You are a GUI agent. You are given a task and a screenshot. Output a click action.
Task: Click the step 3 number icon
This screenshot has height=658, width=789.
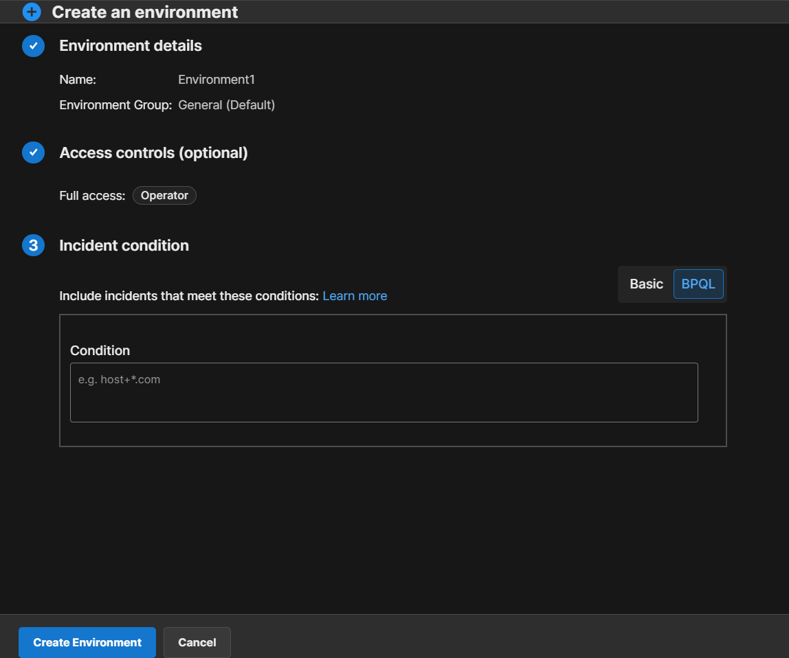(33, 245)
